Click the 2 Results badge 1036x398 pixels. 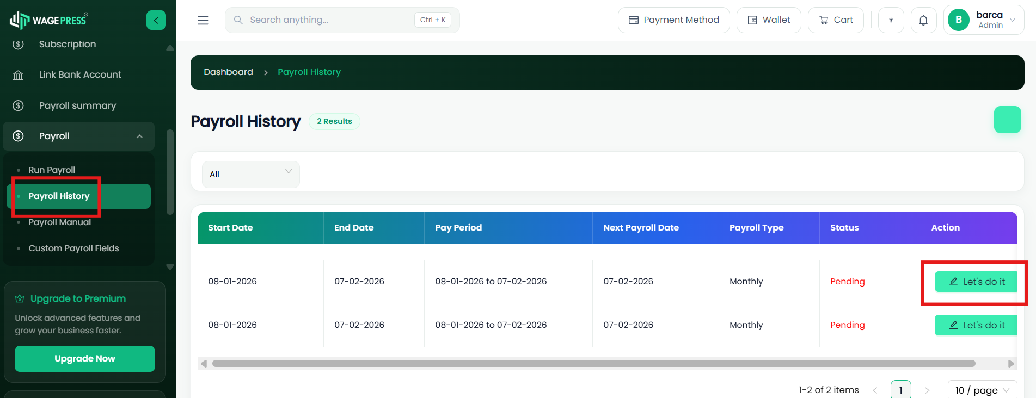pos(334,121)
